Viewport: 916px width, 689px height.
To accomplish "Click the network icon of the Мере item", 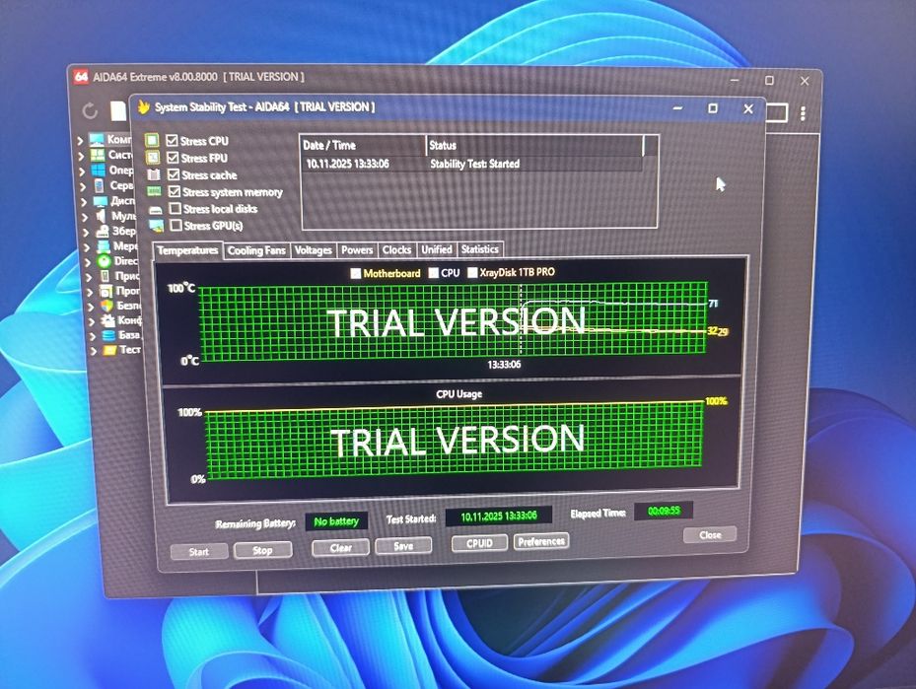I will [104, 245].
